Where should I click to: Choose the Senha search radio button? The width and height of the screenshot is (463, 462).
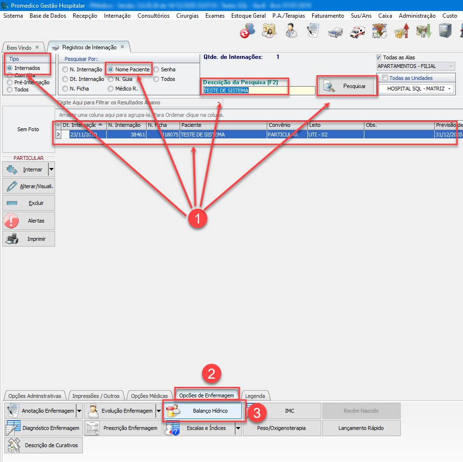click(157, 69)
